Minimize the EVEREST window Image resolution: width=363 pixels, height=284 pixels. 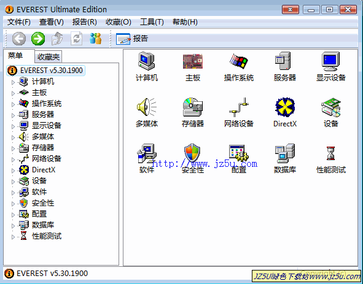[x=311, y=10]
